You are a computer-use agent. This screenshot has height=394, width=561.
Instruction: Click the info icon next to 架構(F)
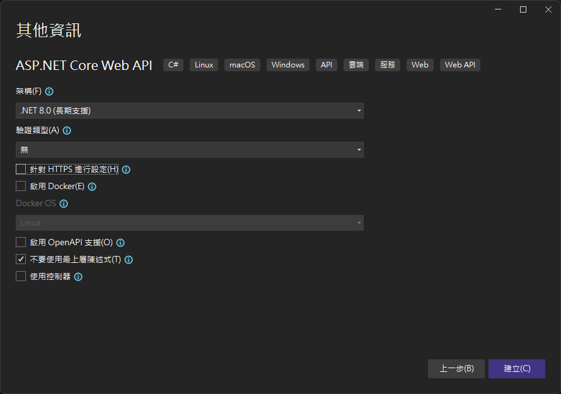pyautogui.click(x=49, y=91)
